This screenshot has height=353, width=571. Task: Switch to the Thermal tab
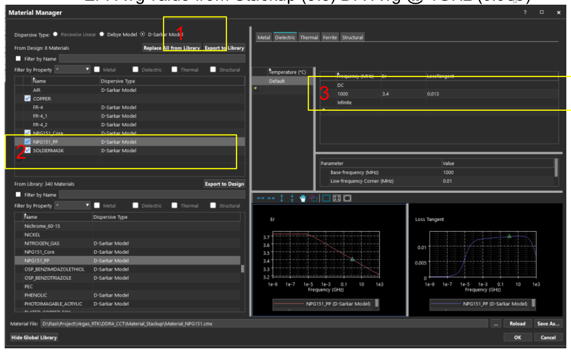pos(309,37)
